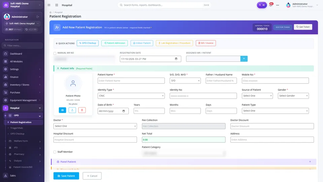The image size is (323, 182).
Task: Toggle the hamburger sidebar menu icon
Action: pyautogui.click(x=49, y=5)
